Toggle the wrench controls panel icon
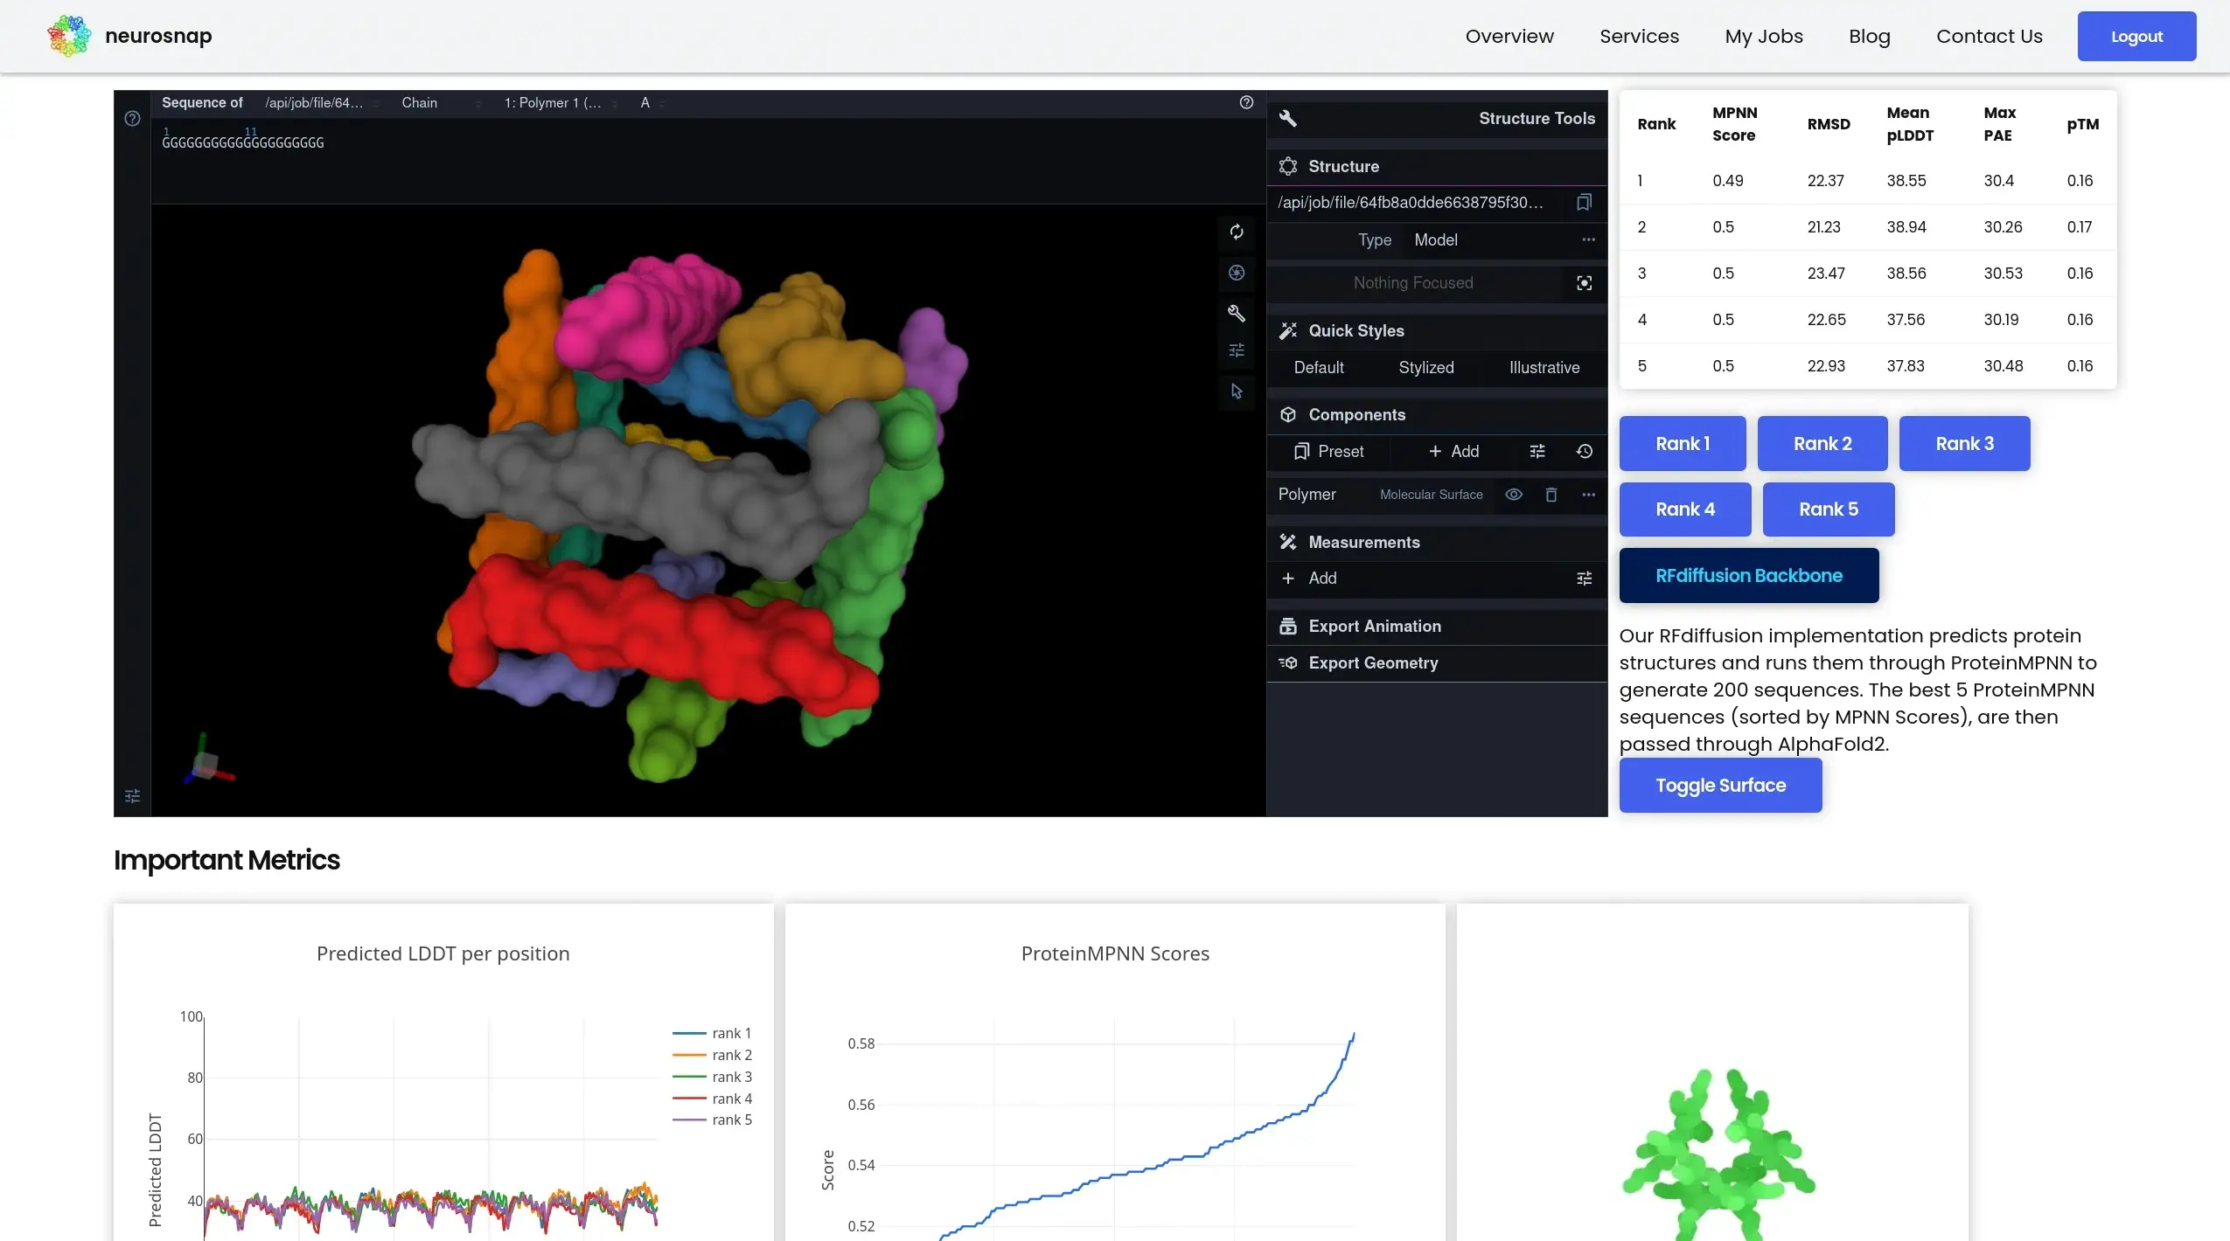The height and width of the screenshot is (1241, 2230). pos(1236,313)
